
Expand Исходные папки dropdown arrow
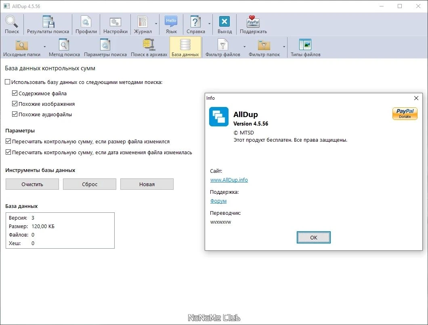pos(45,47)
